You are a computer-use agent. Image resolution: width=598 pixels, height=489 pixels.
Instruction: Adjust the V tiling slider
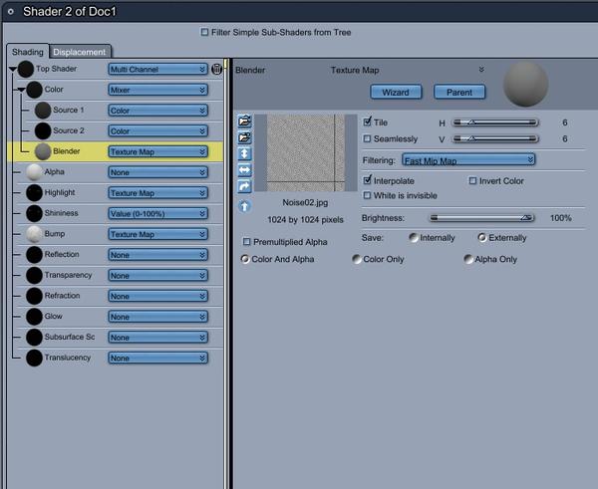[495, 138]
